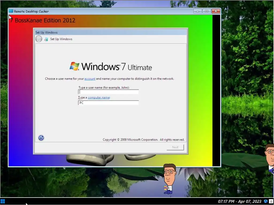Click the Ease of Access icon
274x205 pixels.
click(x=41, y=138)
